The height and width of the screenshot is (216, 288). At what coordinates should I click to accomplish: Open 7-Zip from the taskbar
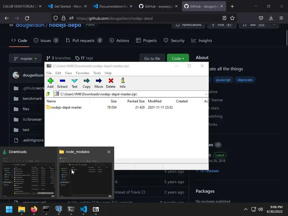click(96, 209)
